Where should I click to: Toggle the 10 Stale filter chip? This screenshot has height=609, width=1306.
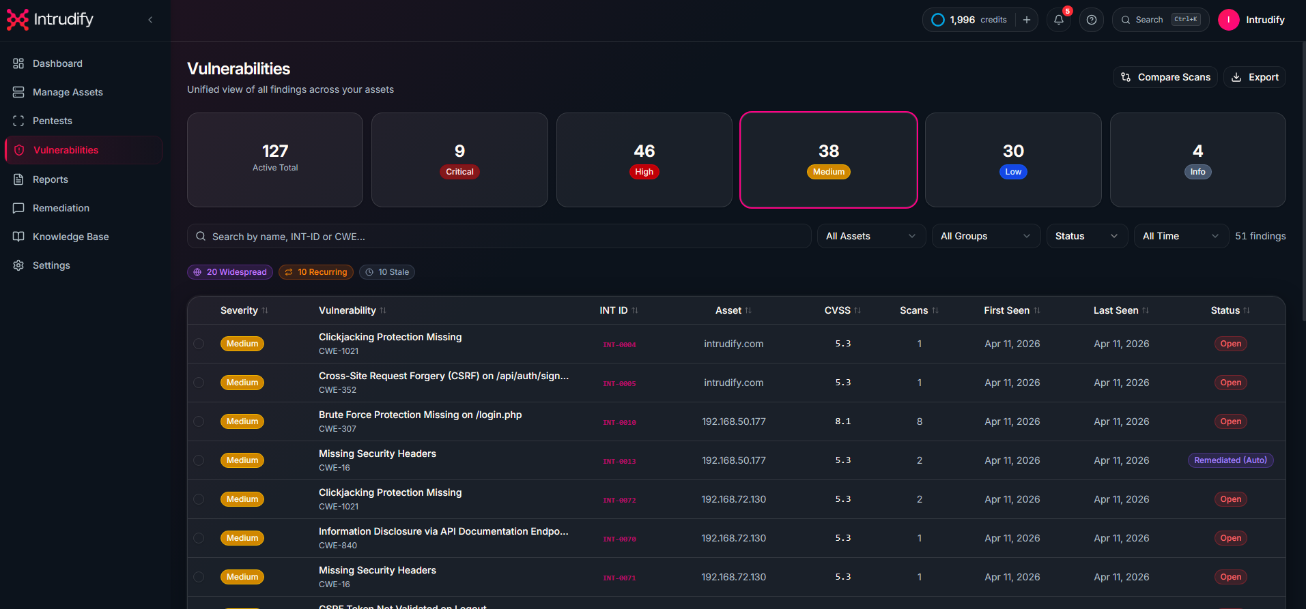point(387,272)
